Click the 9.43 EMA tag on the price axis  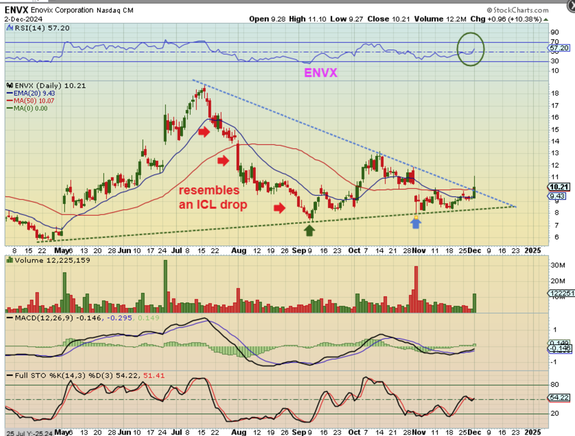coord(558,196)
